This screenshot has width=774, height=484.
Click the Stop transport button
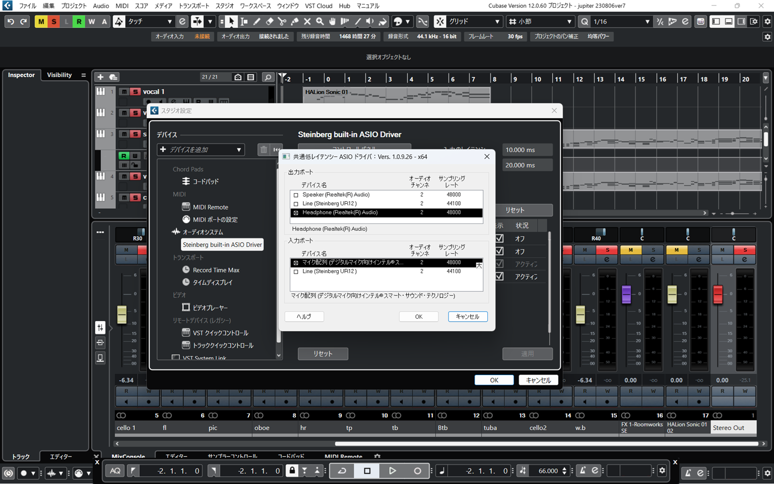367,471
